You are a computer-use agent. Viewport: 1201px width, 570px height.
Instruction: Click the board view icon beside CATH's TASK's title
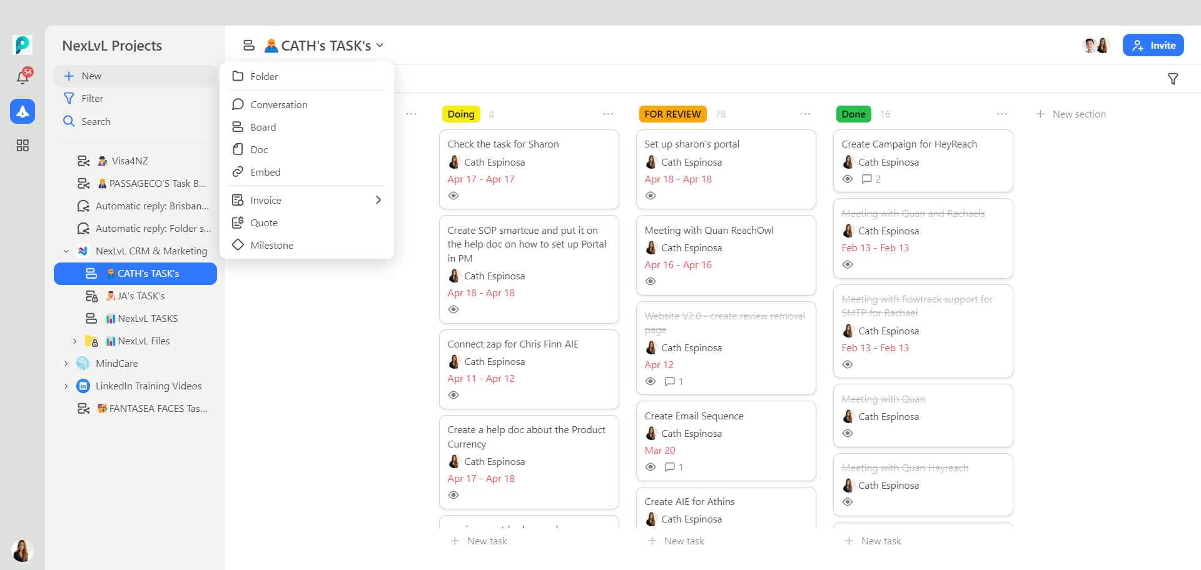248,45
